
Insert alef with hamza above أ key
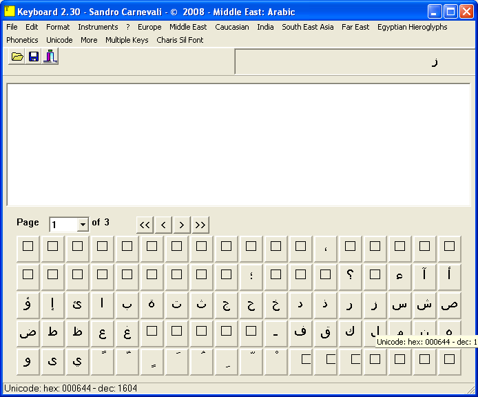pos(449,277)
